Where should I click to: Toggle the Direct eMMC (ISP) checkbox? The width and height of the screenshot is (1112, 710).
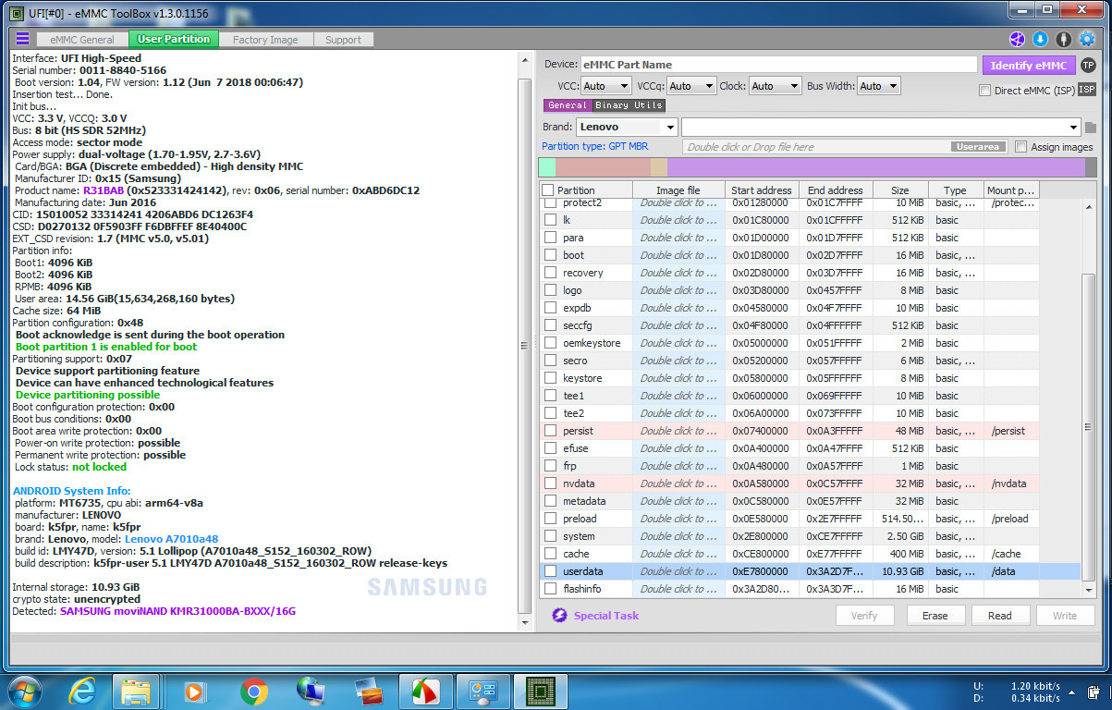point(984,91)
